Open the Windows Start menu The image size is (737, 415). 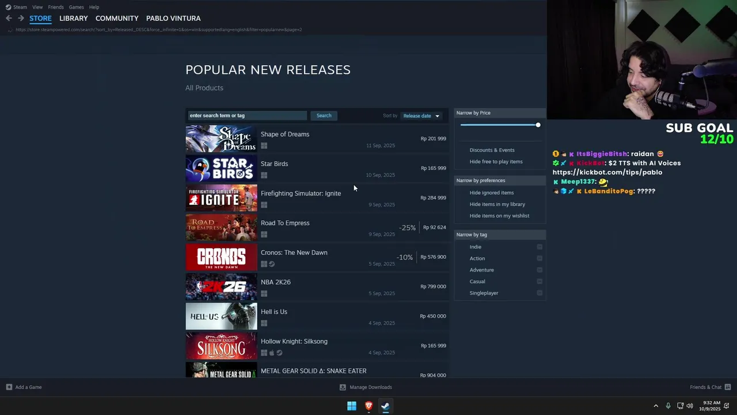point(352,406)
